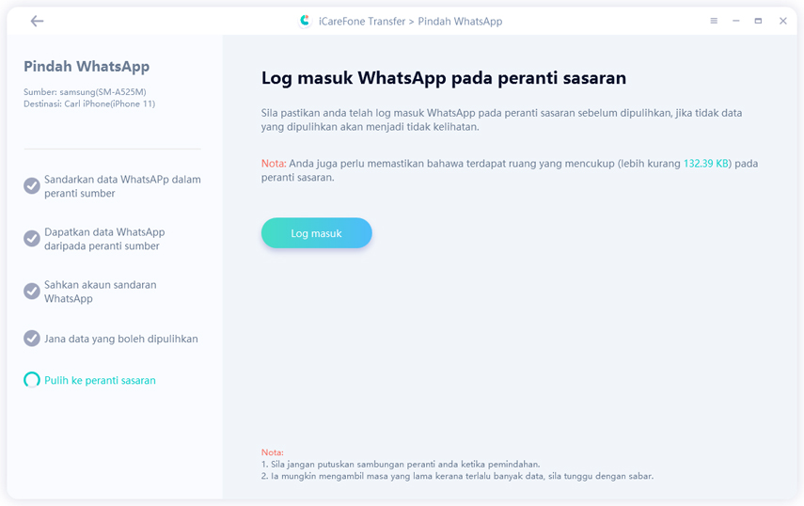Image resolution: width=804 pixels, height=506 pixels.
Task: Select the Dapatkan data WhatsApp step label
Action: (104, 239)
